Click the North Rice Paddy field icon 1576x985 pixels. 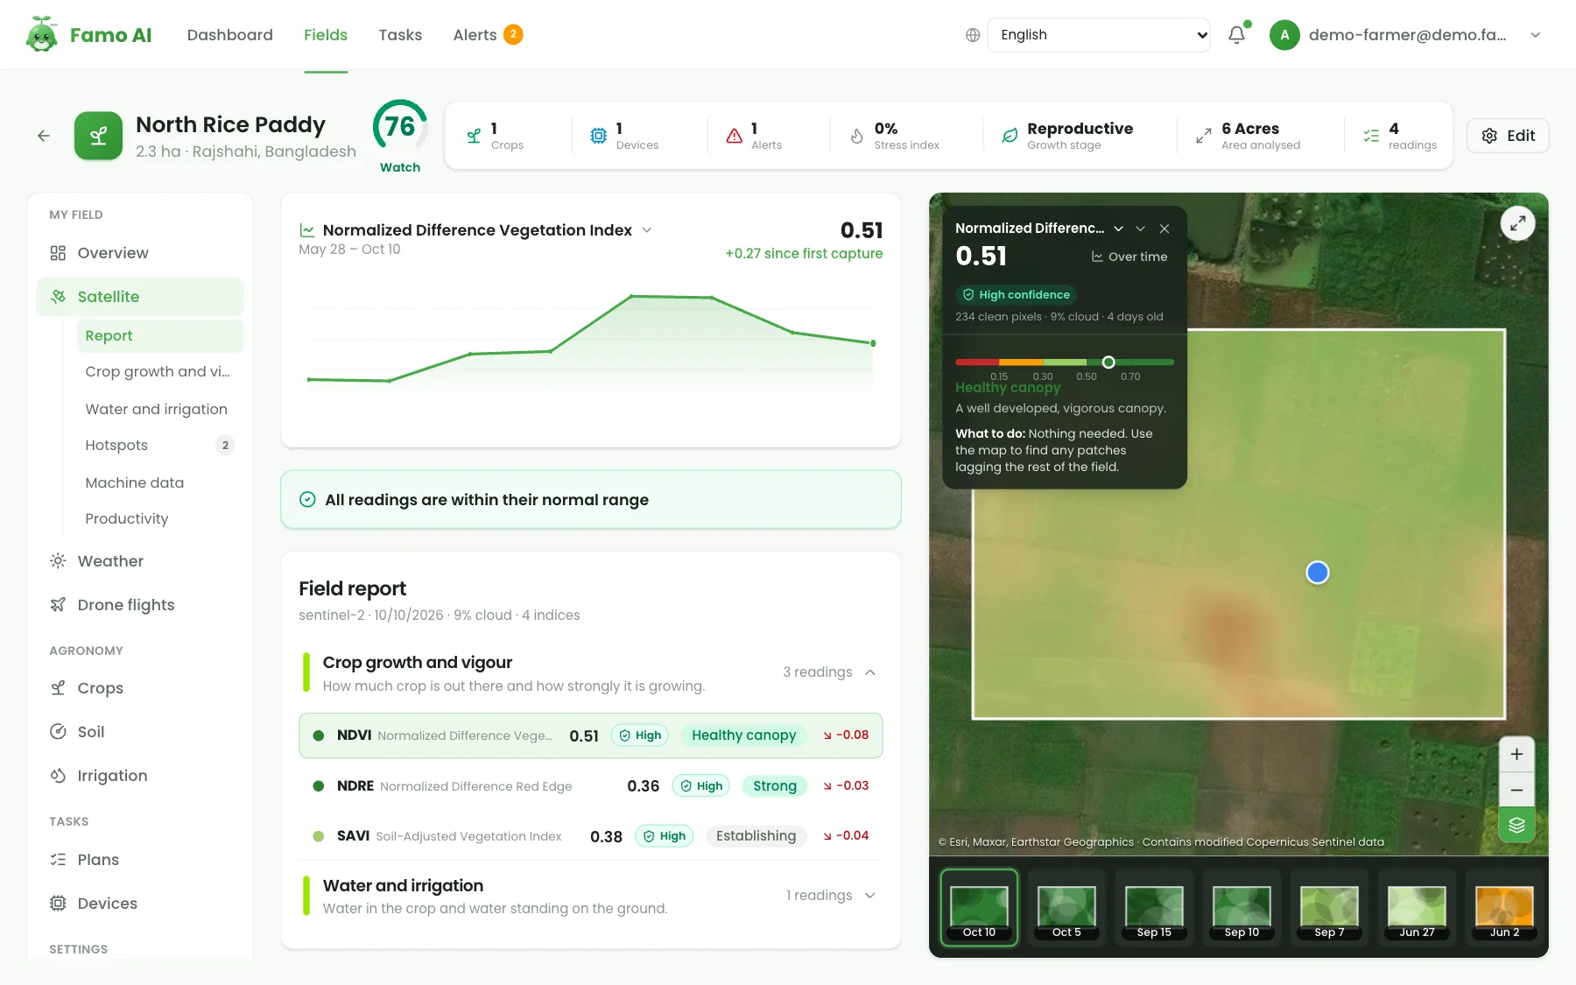(x=98, y=136)
